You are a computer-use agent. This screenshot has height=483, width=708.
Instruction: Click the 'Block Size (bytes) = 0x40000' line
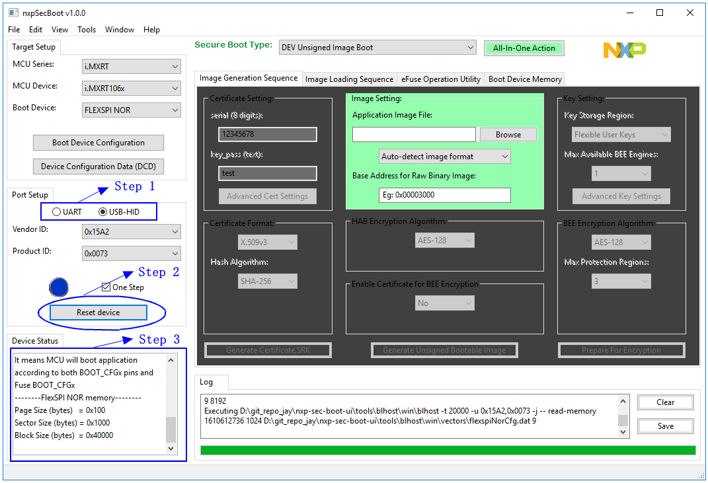coord(63,435)
